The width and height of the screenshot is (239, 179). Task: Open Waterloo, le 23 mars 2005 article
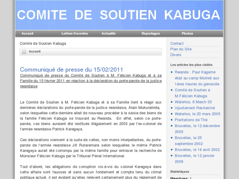[197, 114]
